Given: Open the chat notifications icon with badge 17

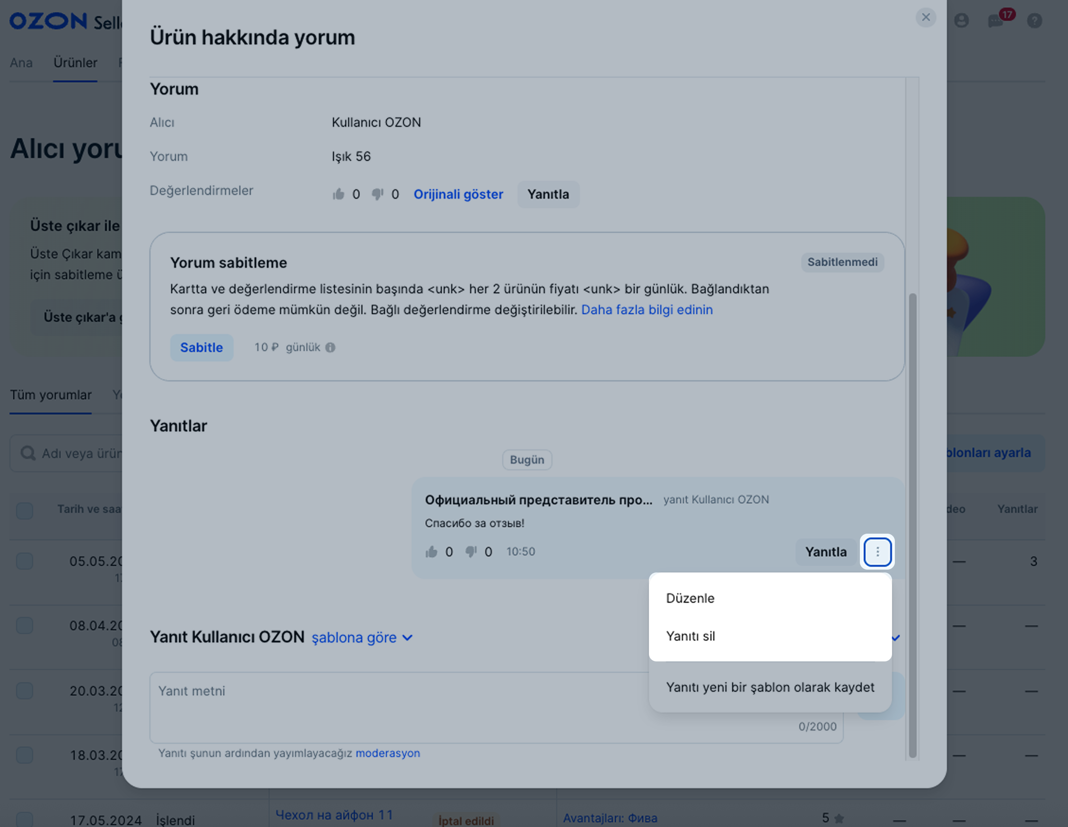Looking at the screenshot, I should (x=996, y=20).
